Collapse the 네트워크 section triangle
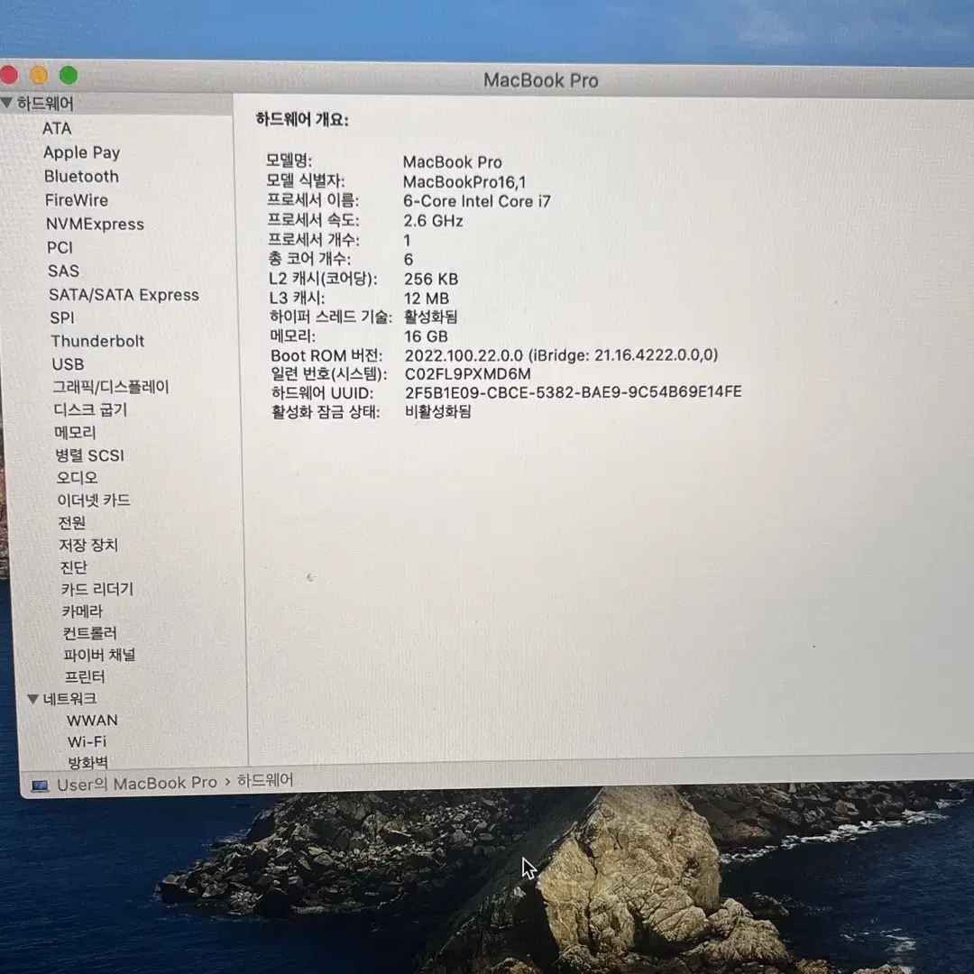The height and width of the screenshot is (974, 974). tap(33, 699)
